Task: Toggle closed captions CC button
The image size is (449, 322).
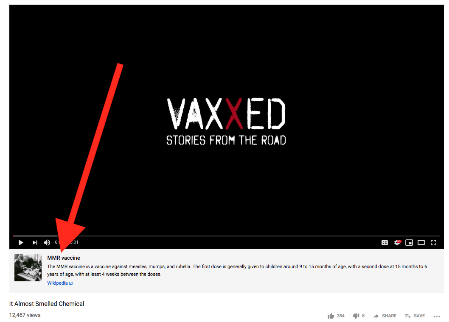Action: click(x=384, y=242)
